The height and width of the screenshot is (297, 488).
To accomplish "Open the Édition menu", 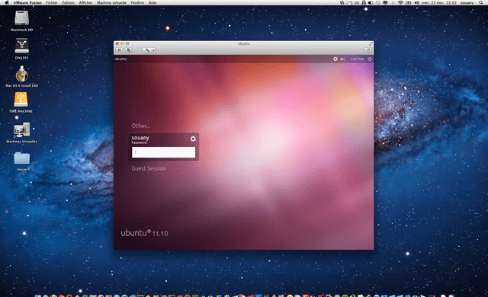I will [x=68, y=2].
